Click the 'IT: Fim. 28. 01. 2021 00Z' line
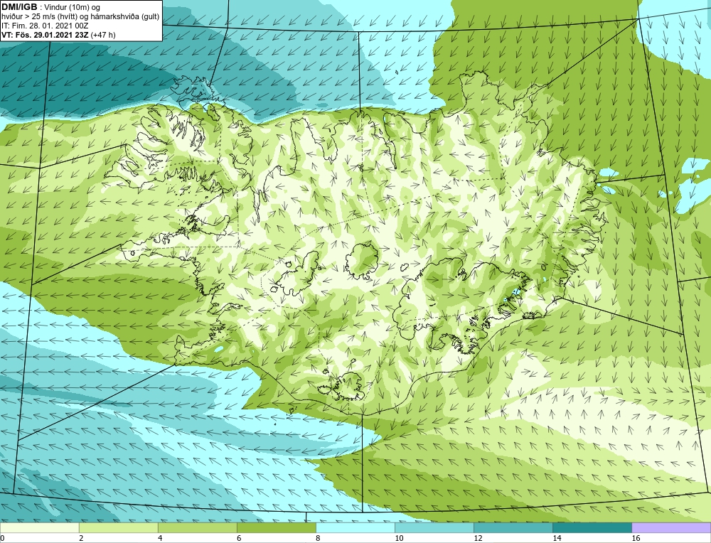The image size is (711, 543). (x=45, y=26)
